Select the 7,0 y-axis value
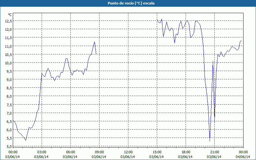The width and height of the screenshot is (256, 160). point(9,113)
